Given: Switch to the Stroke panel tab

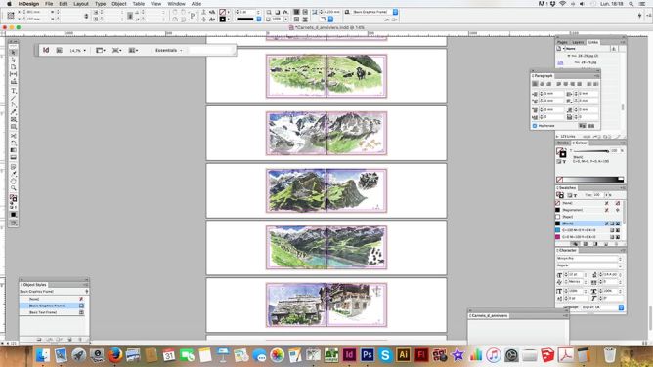Looking at the screenshot, I should (563, 143).
